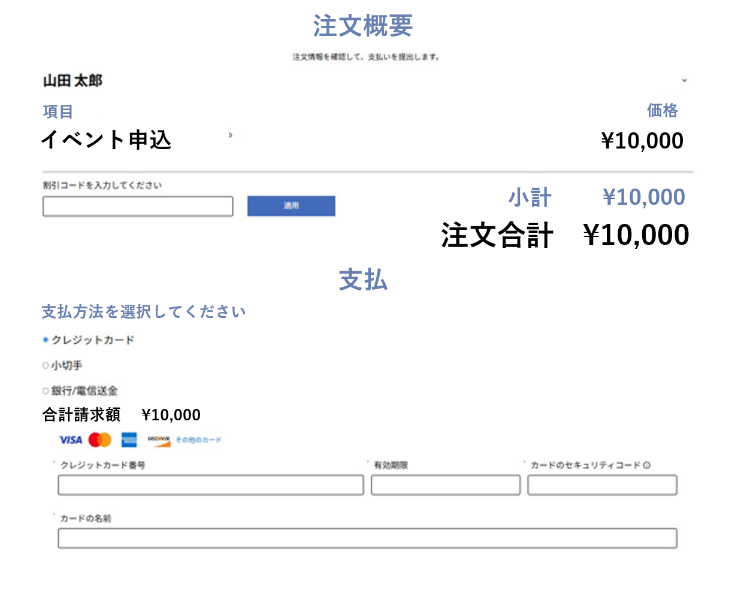
Task: Select the 銀行/電信送金 payment option
Action: 46,391
